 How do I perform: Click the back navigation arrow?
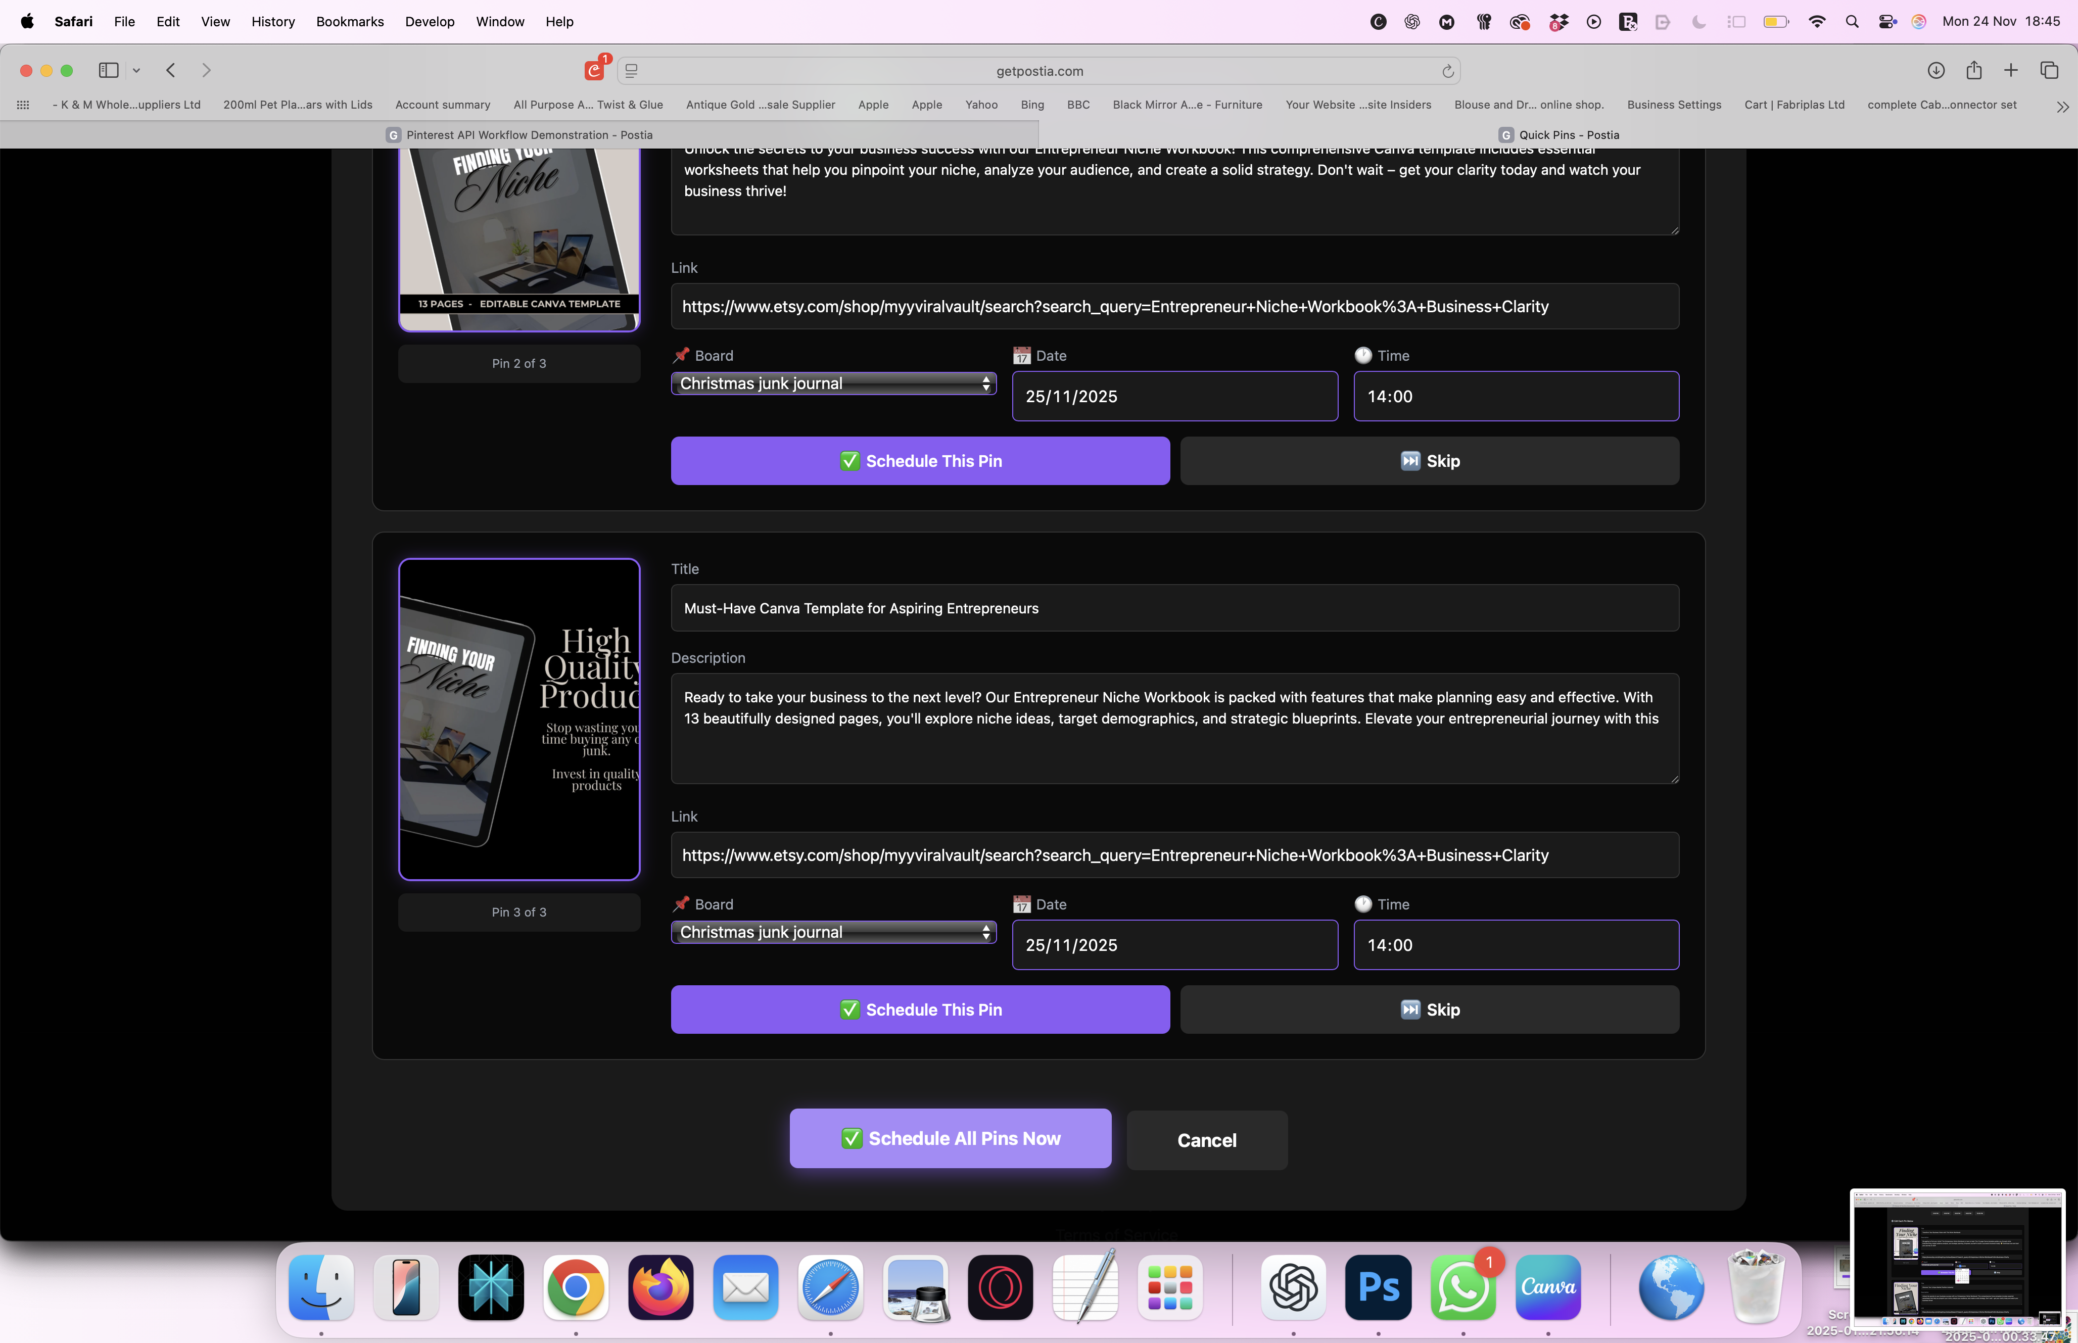pyautogui.click(x=171, y=70)
